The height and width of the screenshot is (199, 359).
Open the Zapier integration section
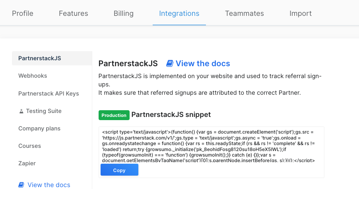click(x=27, y=163)
